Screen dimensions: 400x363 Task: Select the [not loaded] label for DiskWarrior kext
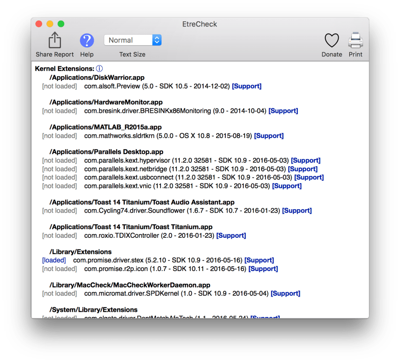click(59, 86)
